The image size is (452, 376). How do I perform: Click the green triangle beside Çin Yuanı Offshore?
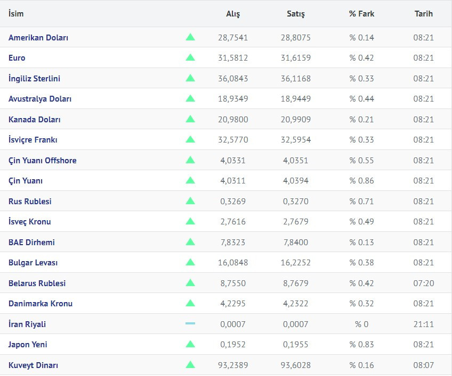[190, 160]
